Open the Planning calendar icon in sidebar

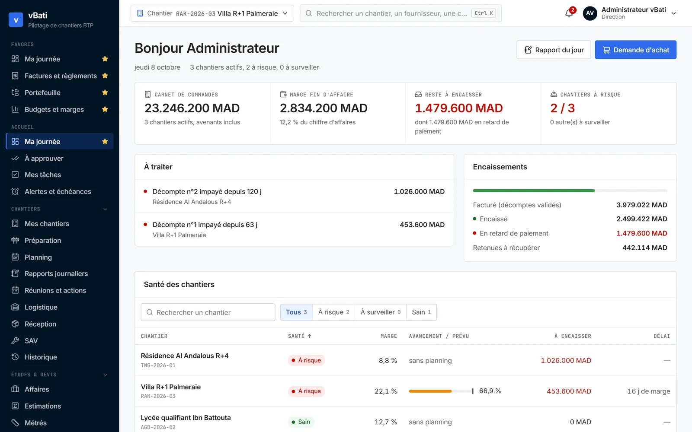(15, 257)
